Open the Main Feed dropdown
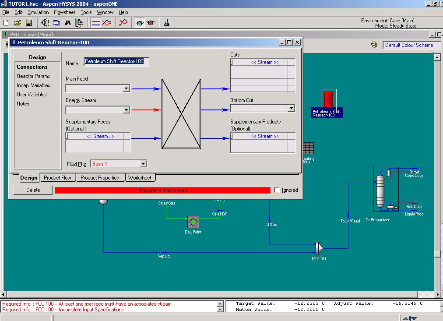This screenshot has width=443, height=321. (x=126, y=88)
